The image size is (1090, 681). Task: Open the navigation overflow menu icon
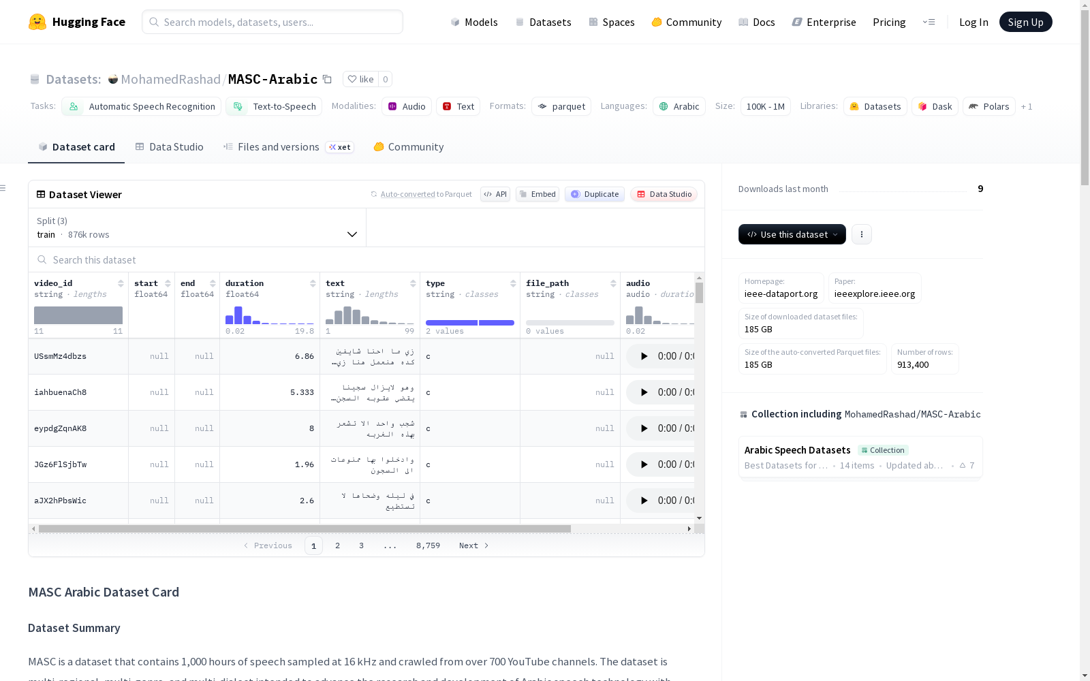[x=929, y=22]
